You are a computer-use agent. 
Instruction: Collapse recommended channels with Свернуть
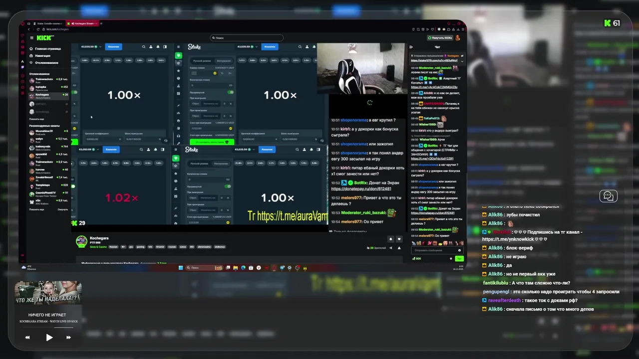click(x=62, y=209)
